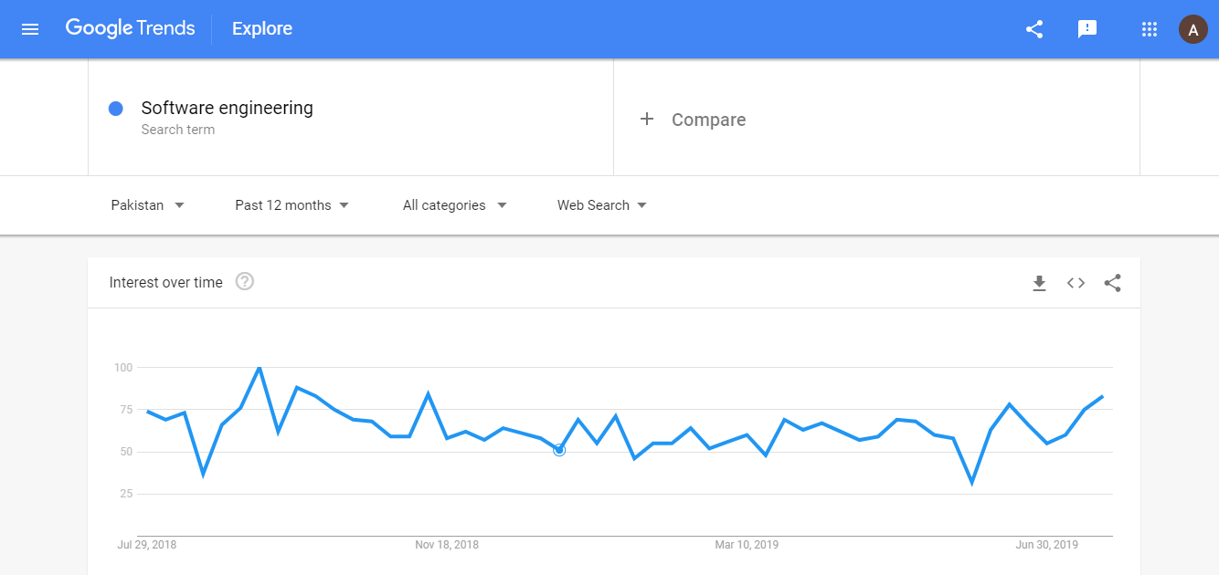Image resolution: width=1219 pixels, height=575 pixels.
Task: Open help for Interest over time
Action: 245,281
